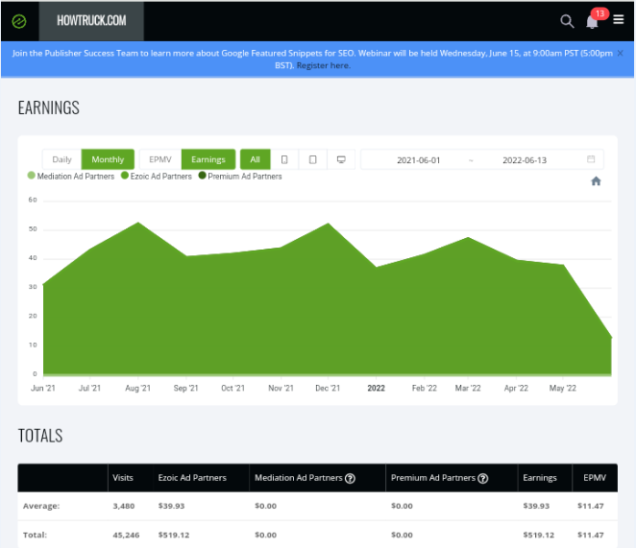Toggle Mediation Ad Partners legend series
636x548 pixels.
[x=71, y=177]
